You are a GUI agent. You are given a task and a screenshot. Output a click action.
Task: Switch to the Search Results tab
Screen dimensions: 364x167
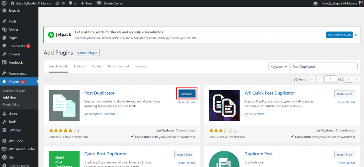coord(59,66)
